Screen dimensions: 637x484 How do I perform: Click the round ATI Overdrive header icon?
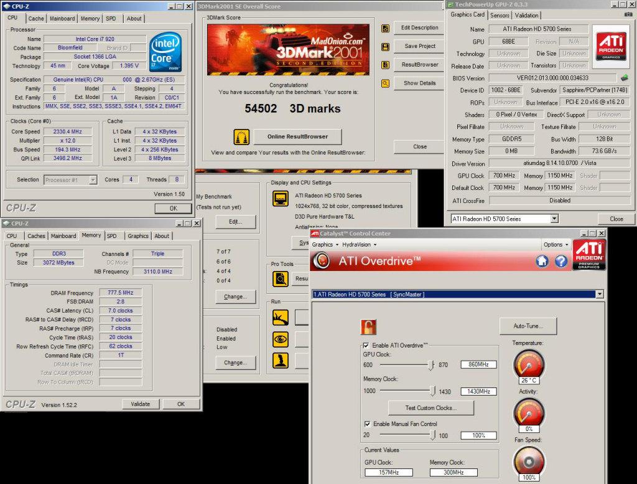pyautogui.click(x=322, y=261)
